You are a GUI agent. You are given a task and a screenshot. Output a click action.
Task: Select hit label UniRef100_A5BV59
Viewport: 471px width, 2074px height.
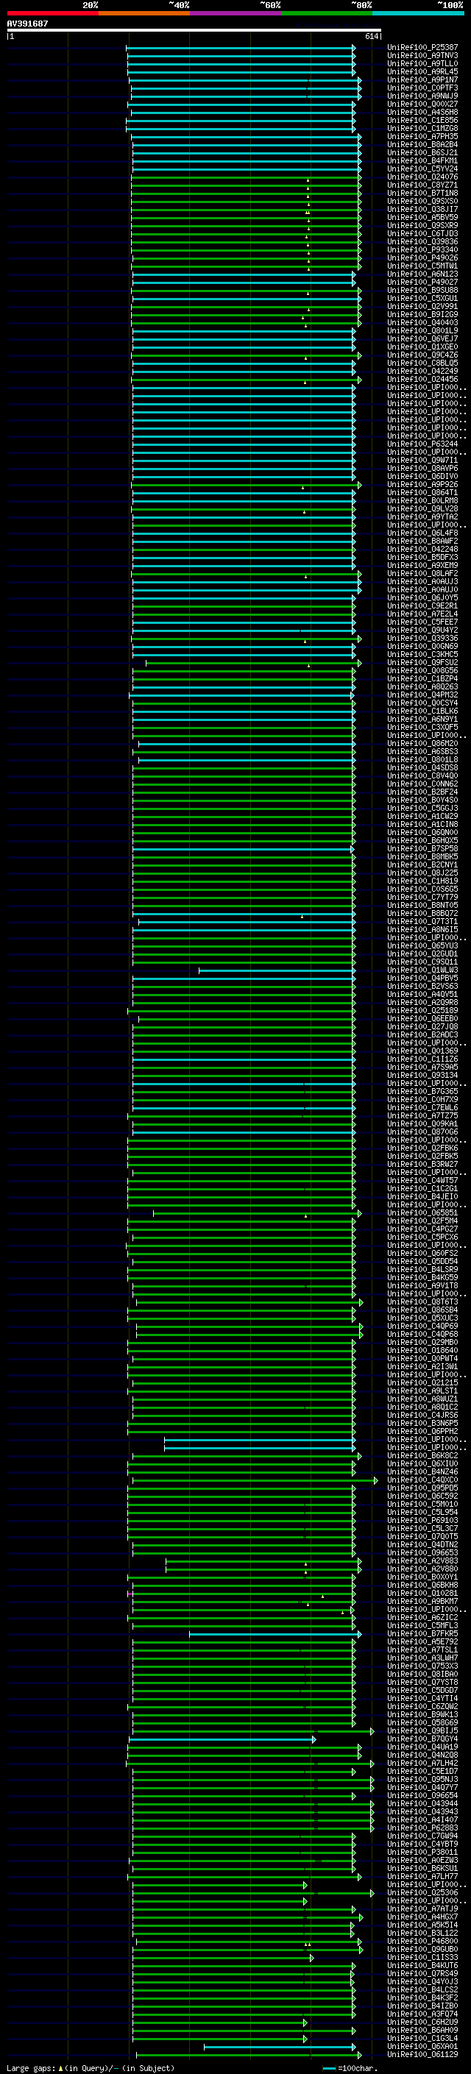(422, 217)
